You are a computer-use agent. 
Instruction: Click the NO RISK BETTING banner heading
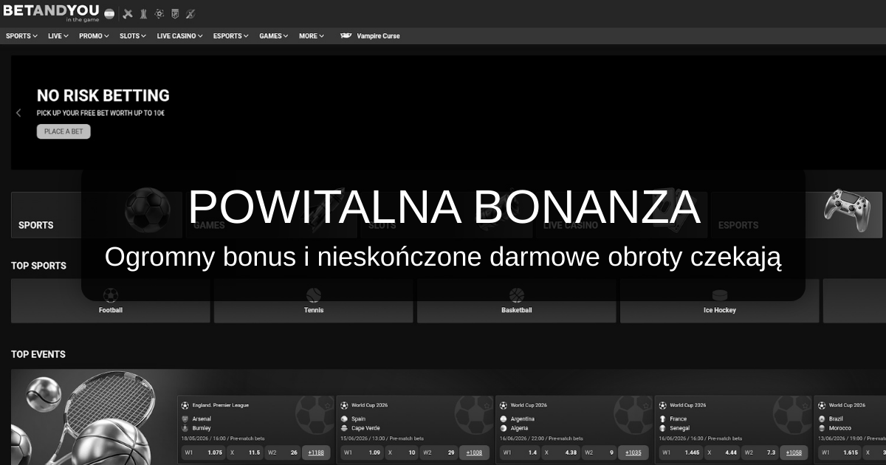pos(103,95)
